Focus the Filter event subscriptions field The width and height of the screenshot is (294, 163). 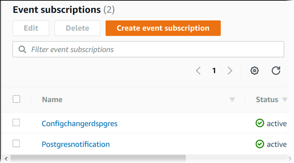[x=151, y=50]
